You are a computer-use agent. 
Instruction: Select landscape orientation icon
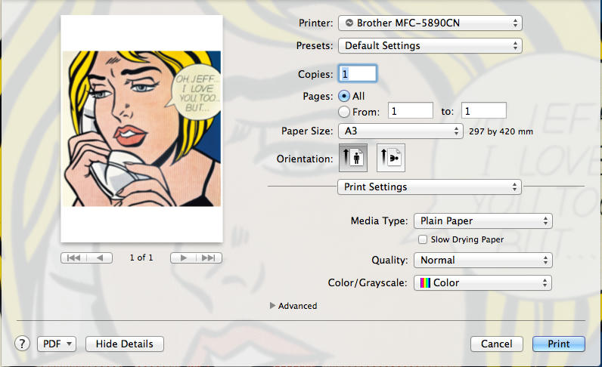(391, 158)
